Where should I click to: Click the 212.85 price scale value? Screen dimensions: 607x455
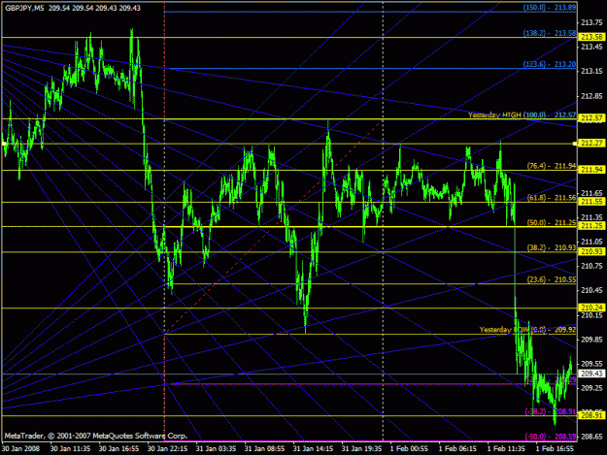pos(591,96)
